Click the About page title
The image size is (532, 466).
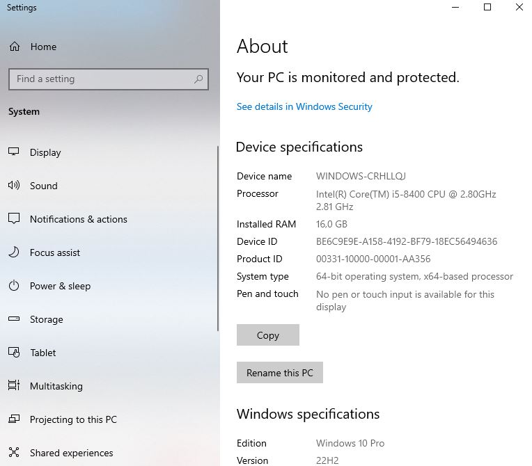tap(263, 47)
